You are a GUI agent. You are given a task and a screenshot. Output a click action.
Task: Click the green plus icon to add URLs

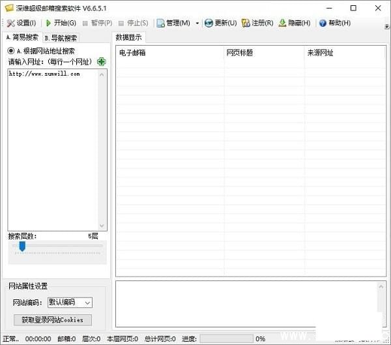point(101,61)
